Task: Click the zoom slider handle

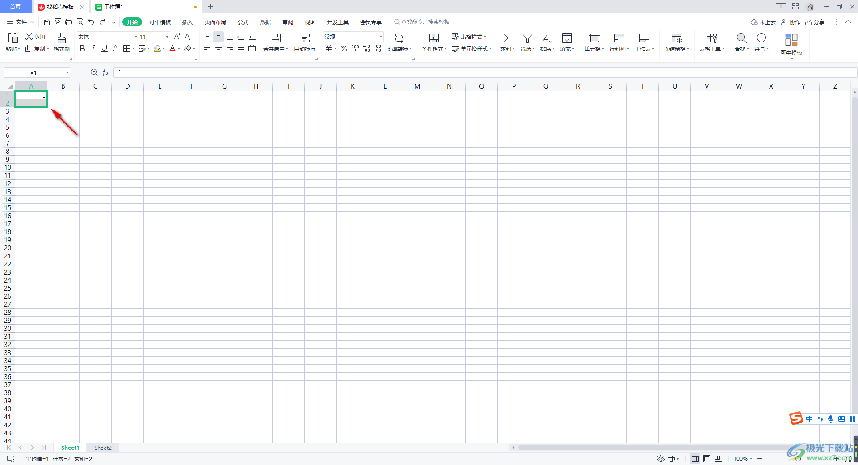Action: [x=798, y=459]
